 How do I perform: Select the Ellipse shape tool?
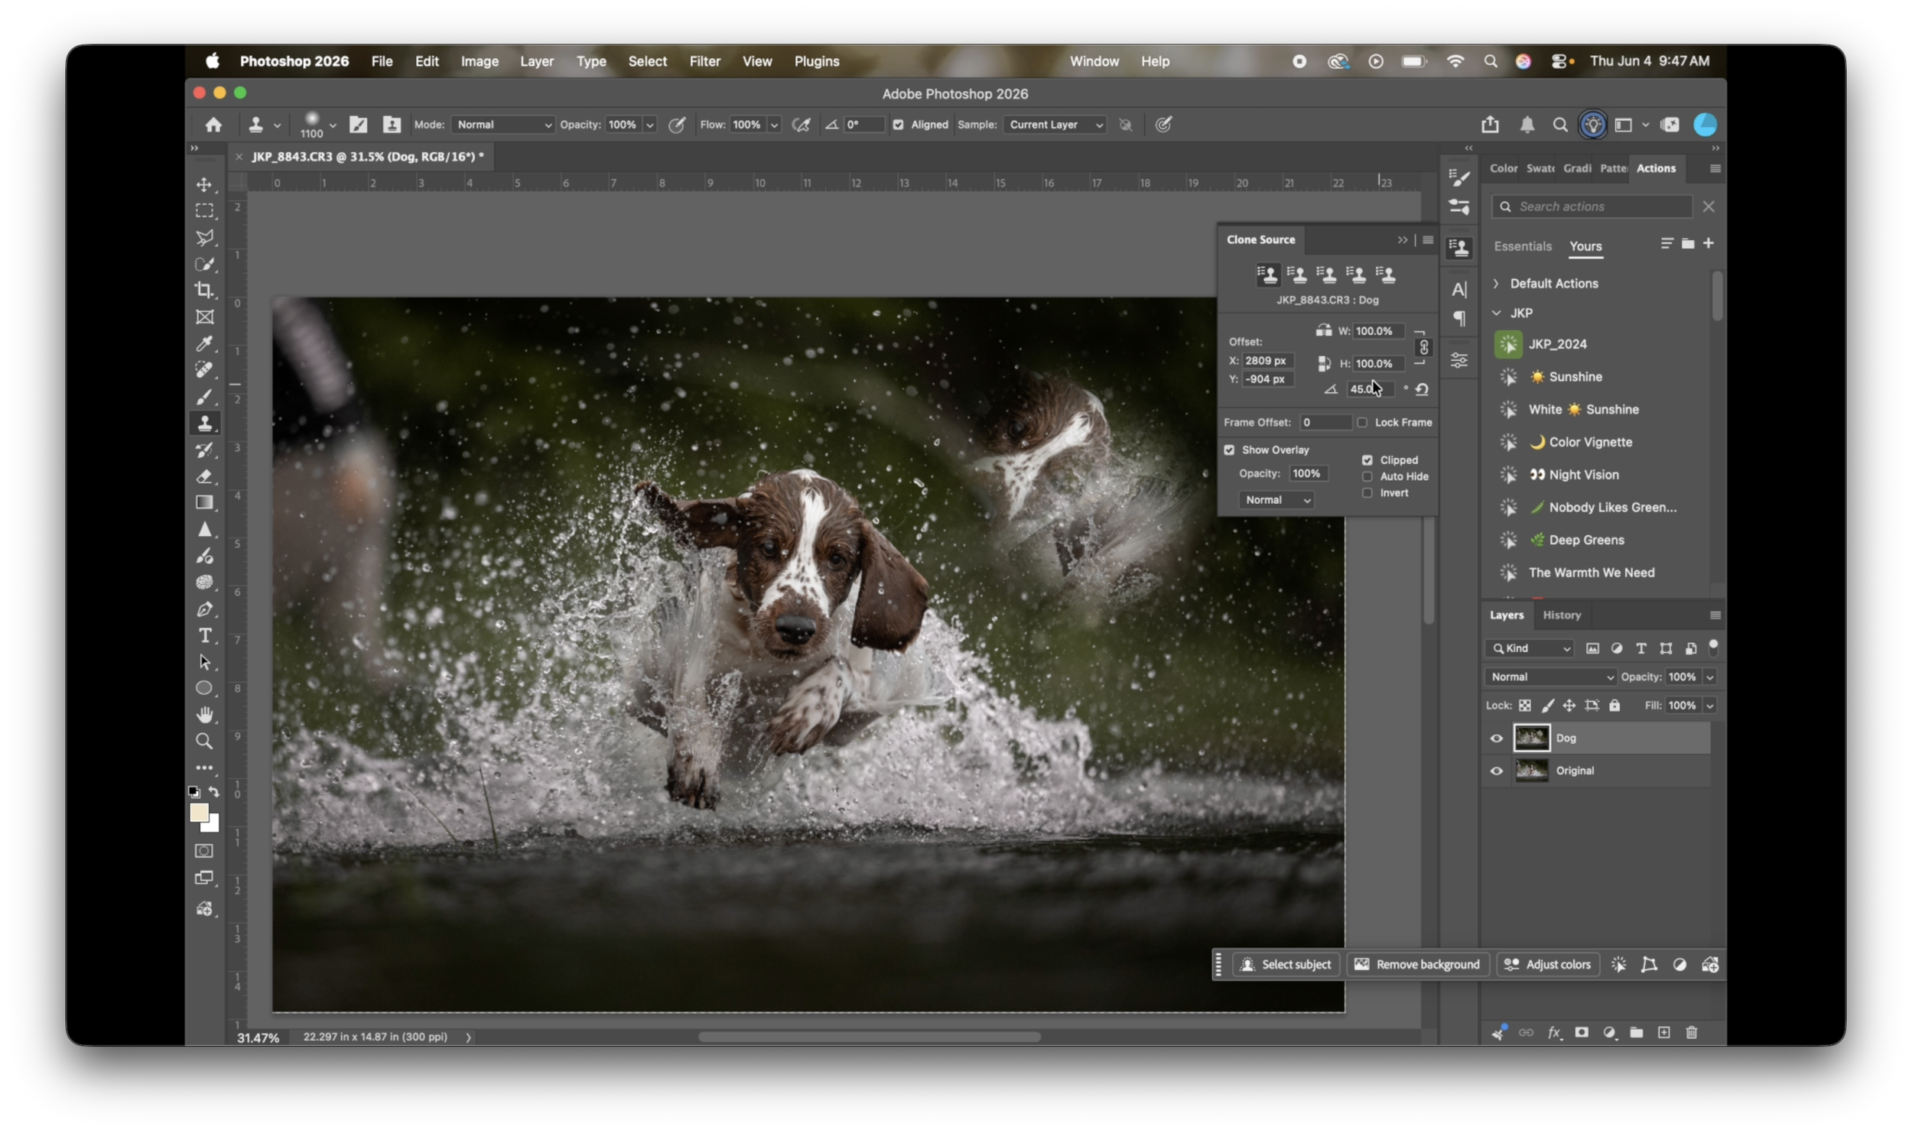[x=204, y=688]
